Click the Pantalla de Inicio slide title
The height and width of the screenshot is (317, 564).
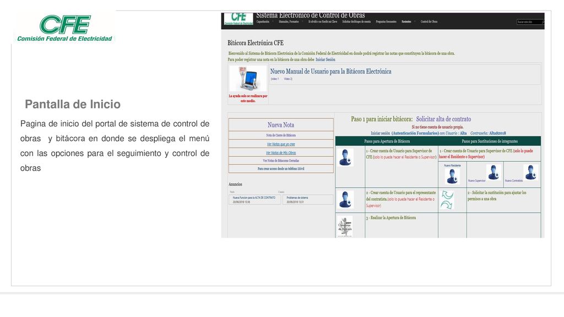pyautogui.click(x=73, y=104)
